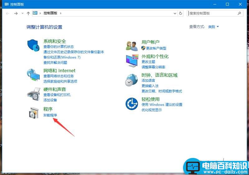Click 优化视觉显示 link

tap(152, 110)
